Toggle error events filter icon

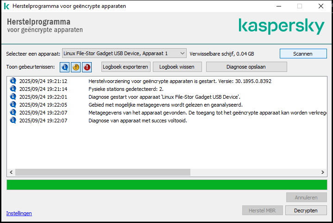pos(87,67)
